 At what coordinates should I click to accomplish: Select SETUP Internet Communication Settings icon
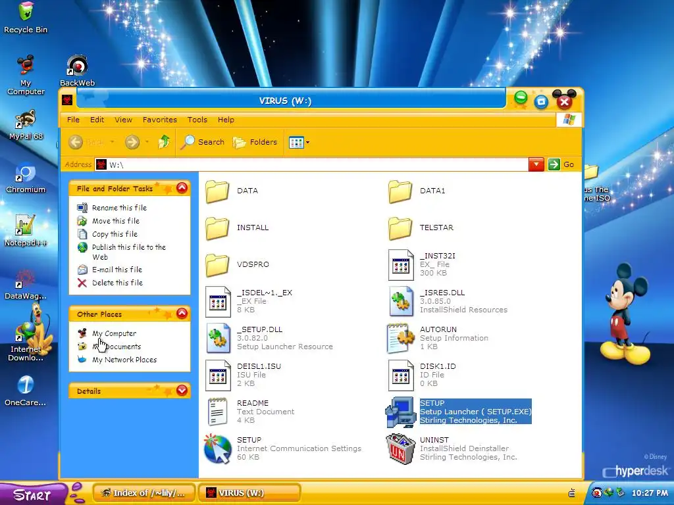coord(218,449)
